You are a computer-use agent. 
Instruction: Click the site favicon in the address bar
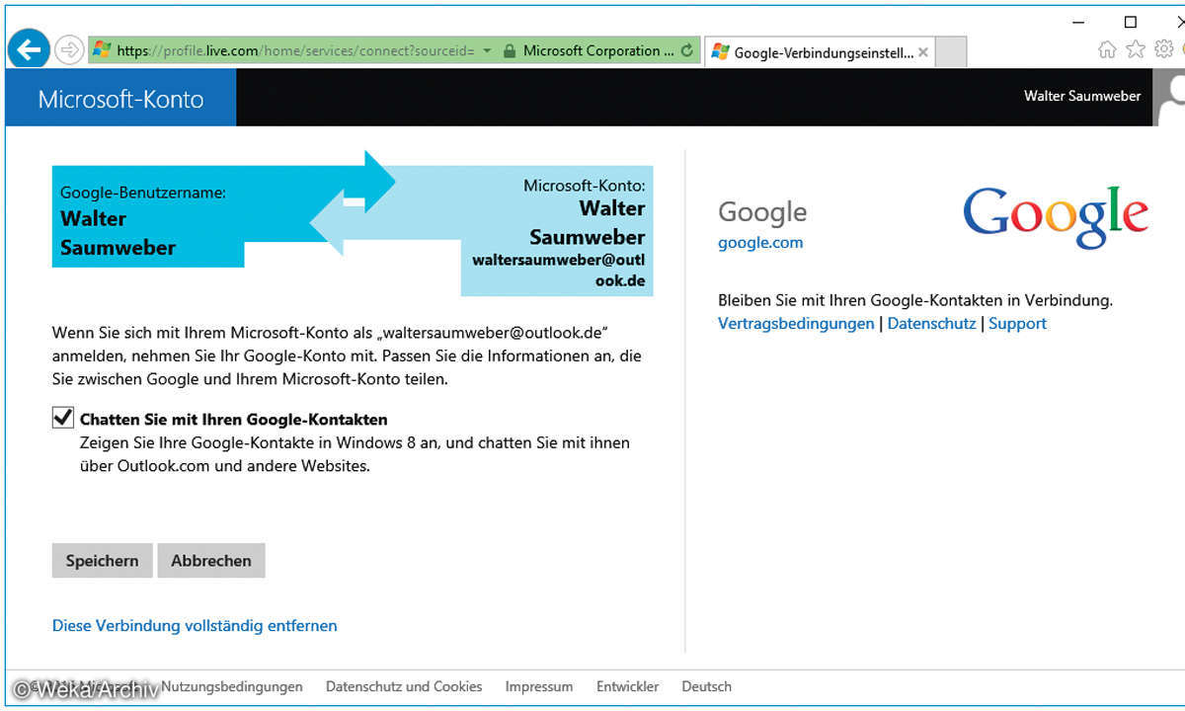click(101, 50)
